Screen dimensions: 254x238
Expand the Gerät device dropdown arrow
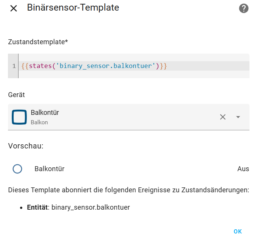tap(238, 117)
